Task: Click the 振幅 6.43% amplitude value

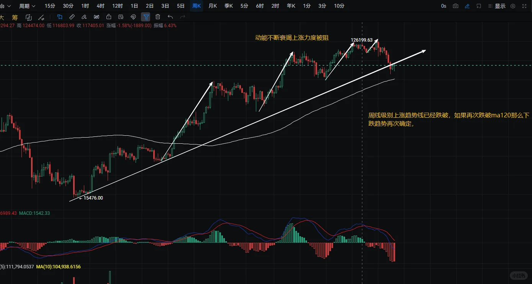Action: pyautogui.click(x=165, y=26)
